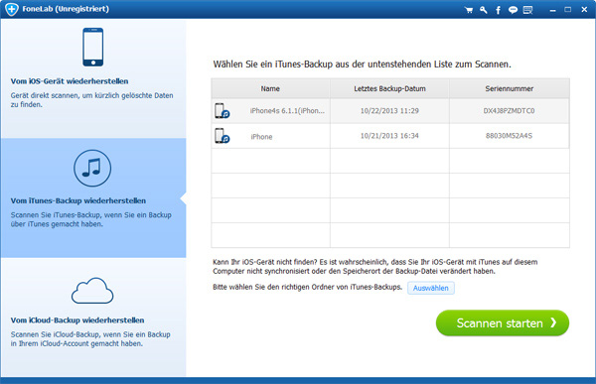The height and width of the screenshot is (384, 596).
Task: Click the key register icon
Action: 484,10
